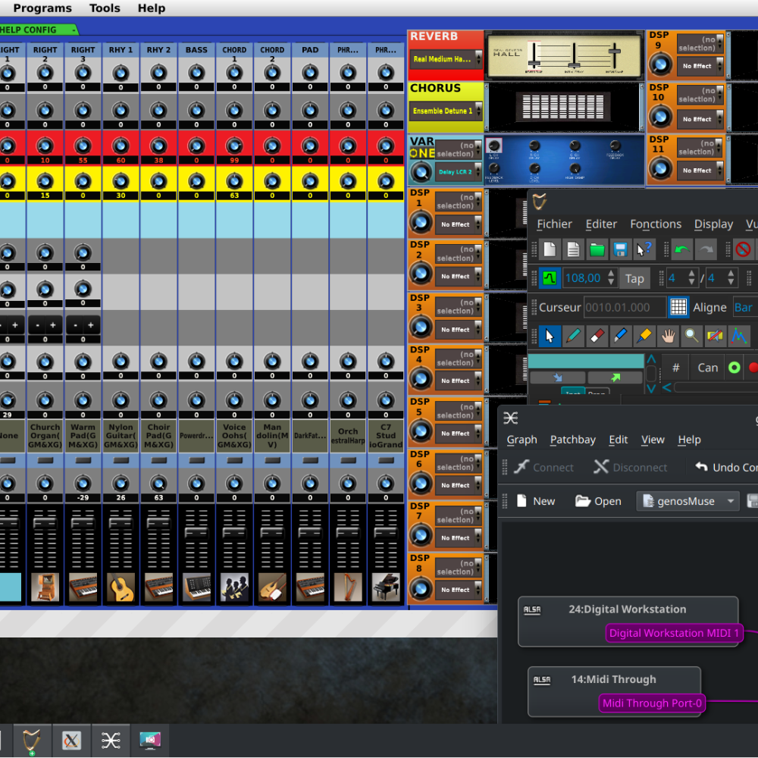Choose the hand Pan tool
Viewport: 758px width, 758px height.
667,335
